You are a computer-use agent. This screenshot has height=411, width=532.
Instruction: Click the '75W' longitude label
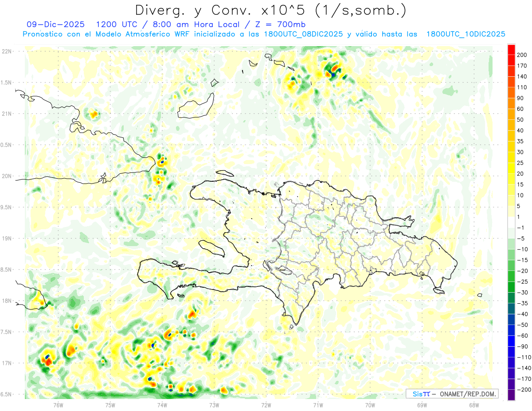click(110, 404)
